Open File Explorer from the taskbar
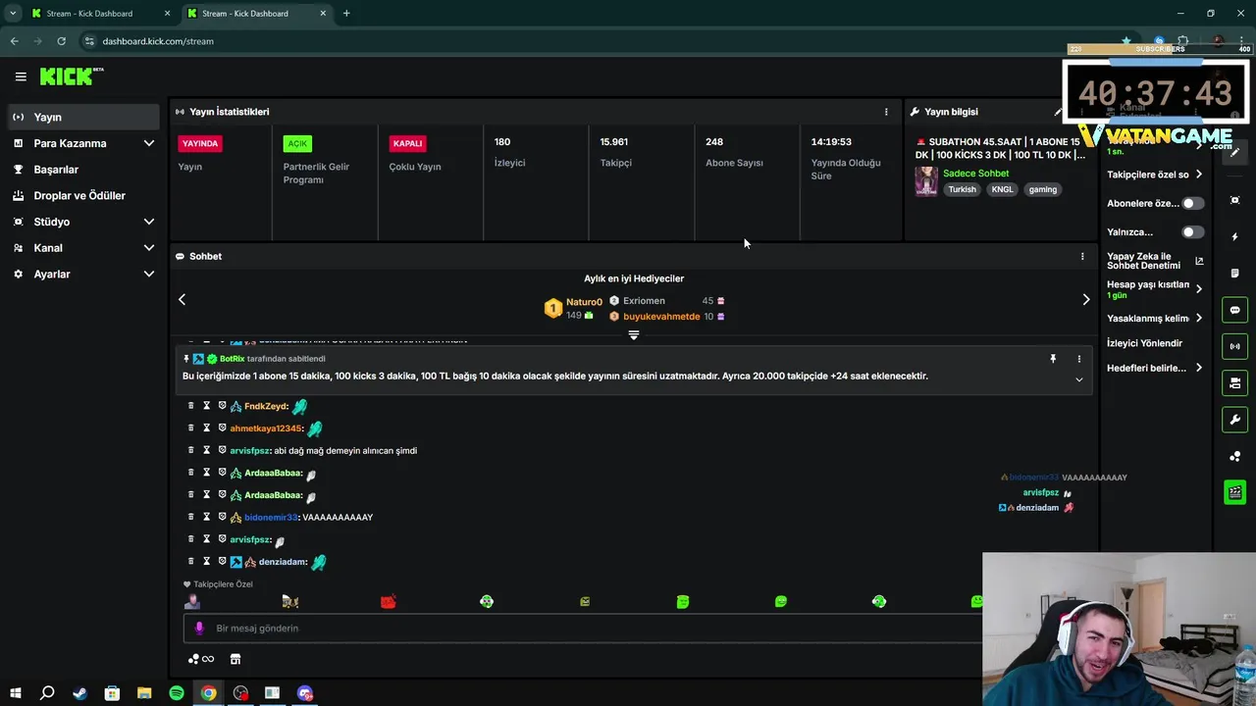 point(144,693)
